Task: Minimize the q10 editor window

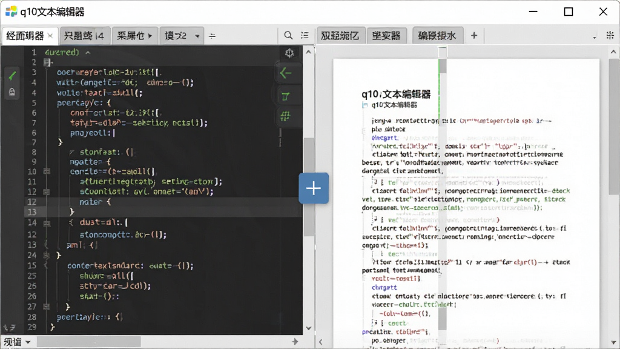Action: point(533,12)
